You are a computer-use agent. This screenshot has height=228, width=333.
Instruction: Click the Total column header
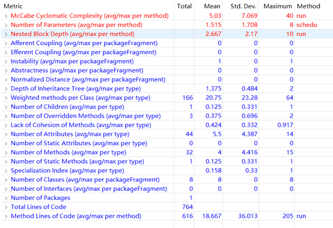point(185,6)
